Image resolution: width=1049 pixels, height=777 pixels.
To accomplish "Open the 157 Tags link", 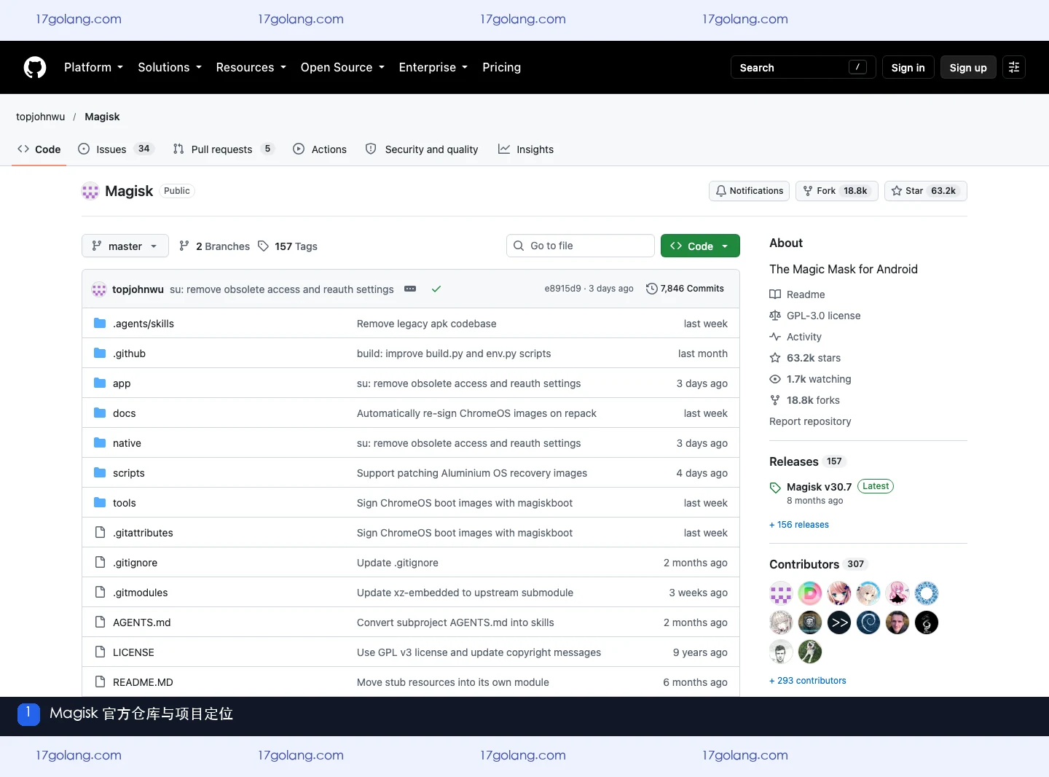I will [288, 246].
